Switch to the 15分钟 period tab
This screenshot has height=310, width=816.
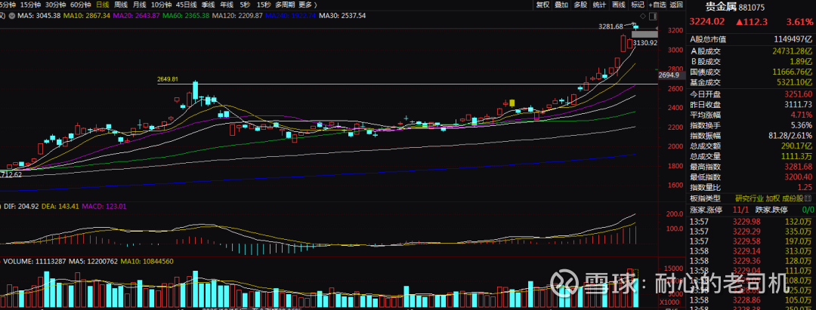(29, 5)
